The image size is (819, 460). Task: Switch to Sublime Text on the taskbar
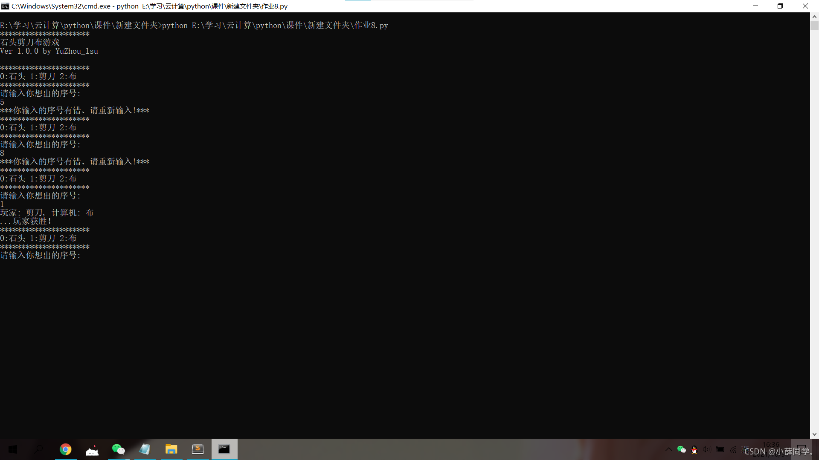tap(198, 449)
